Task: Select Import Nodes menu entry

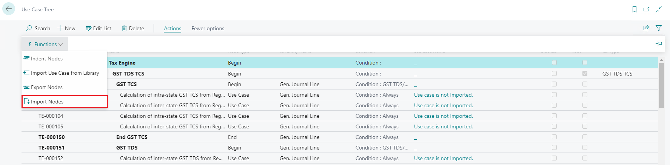Action: coord(47,102)
